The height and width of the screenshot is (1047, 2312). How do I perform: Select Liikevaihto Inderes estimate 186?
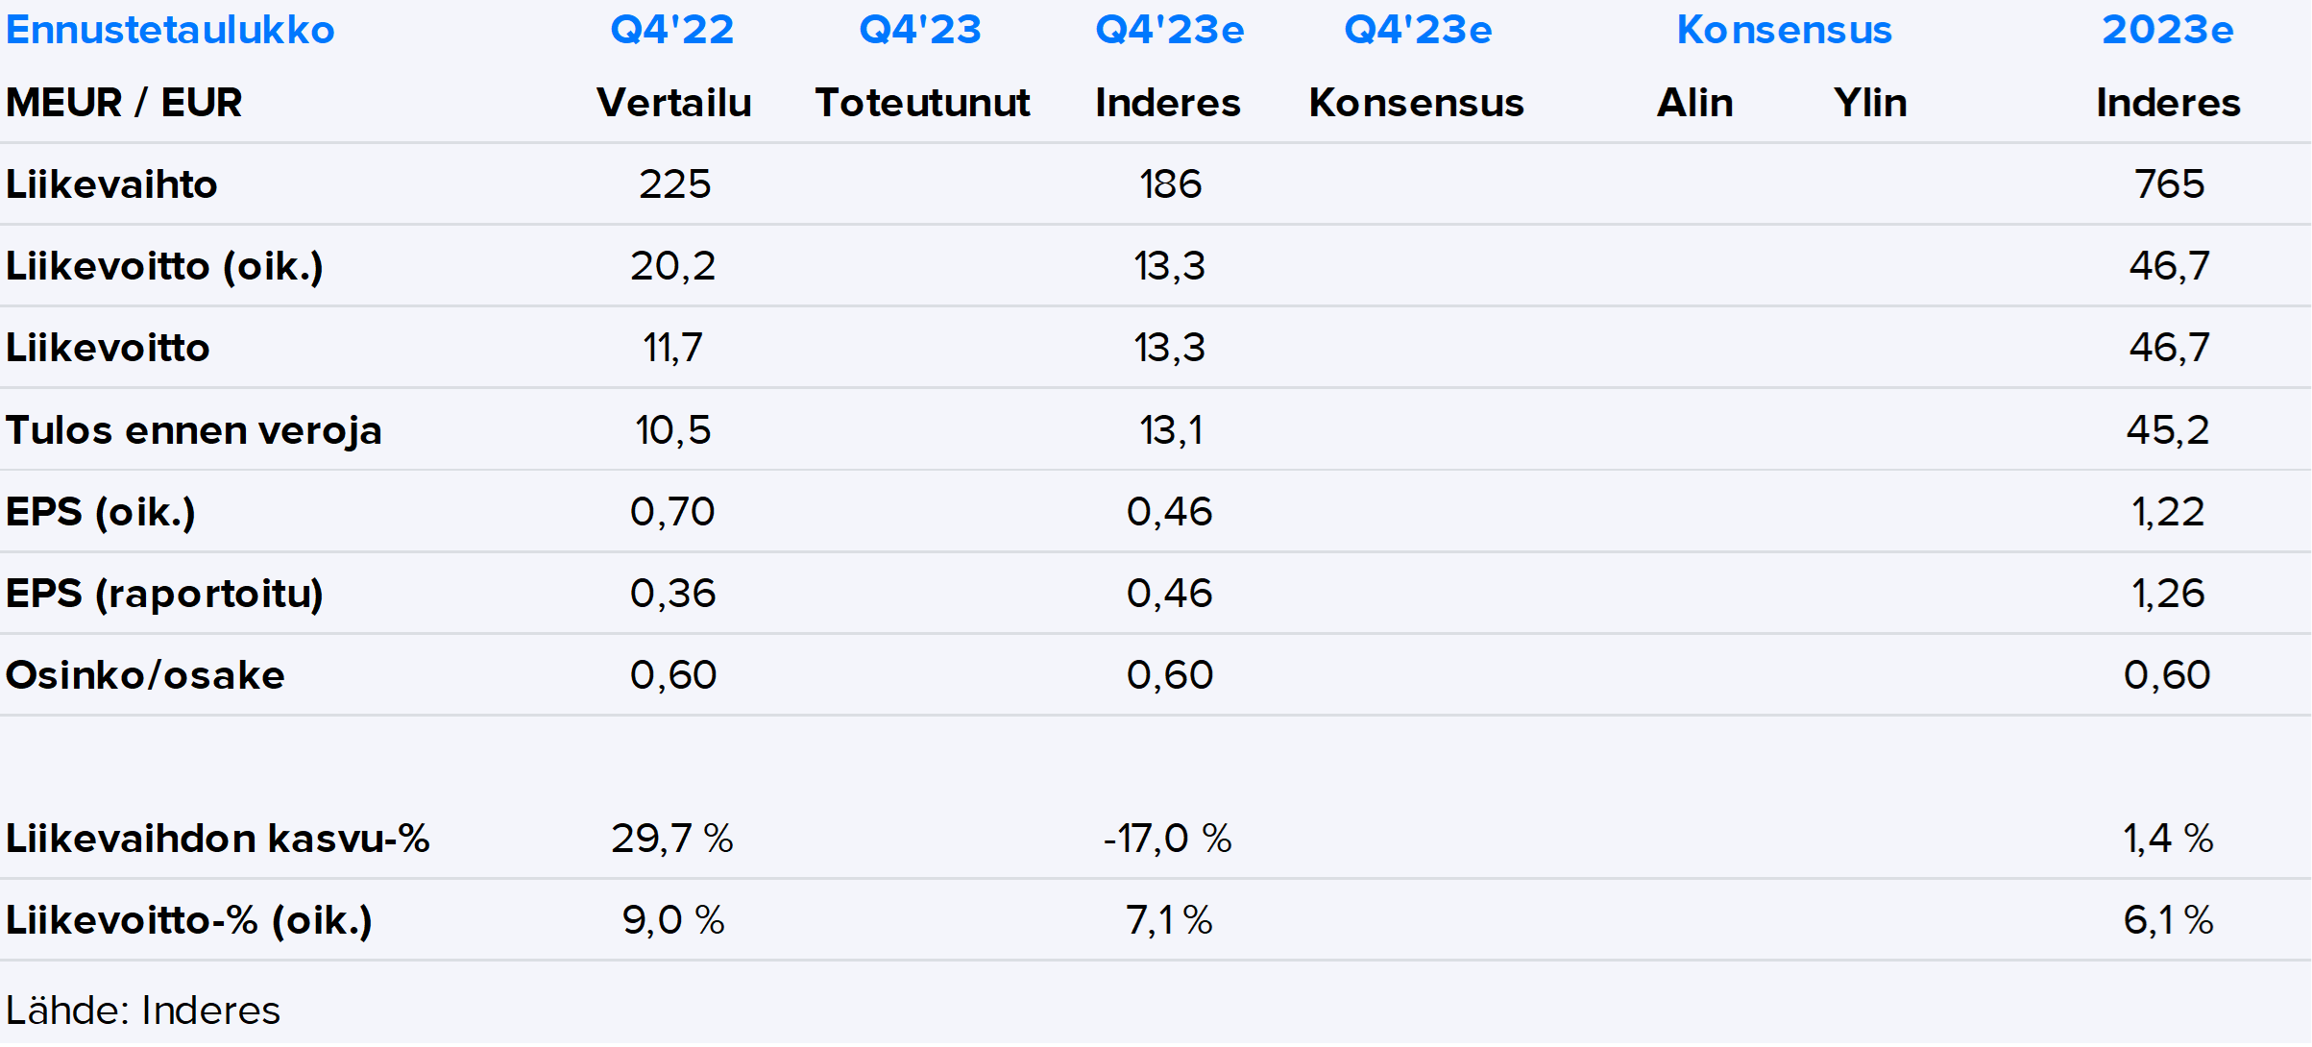[x=1170, y=184]
